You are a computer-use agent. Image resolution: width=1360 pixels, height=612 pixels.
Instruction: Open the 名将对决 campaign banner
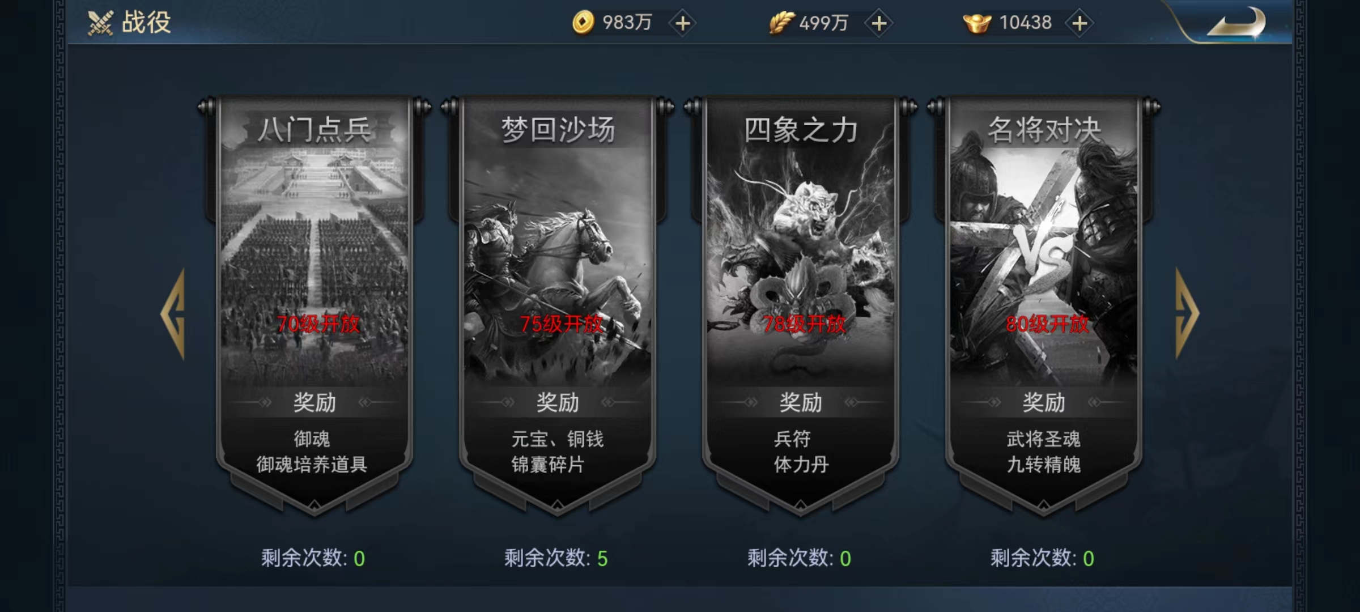pyautogui.click(x=1044, y=306)
